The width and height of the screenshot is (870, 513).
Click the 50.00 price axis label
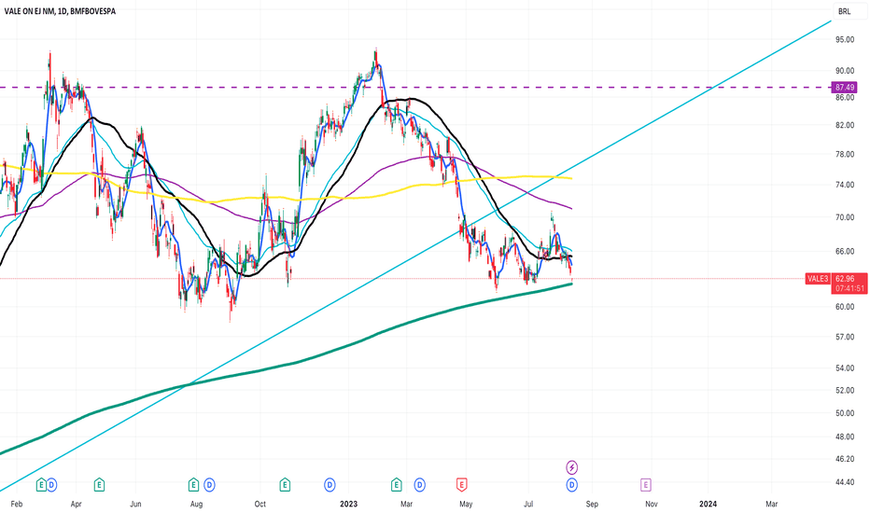click(845, 413)
